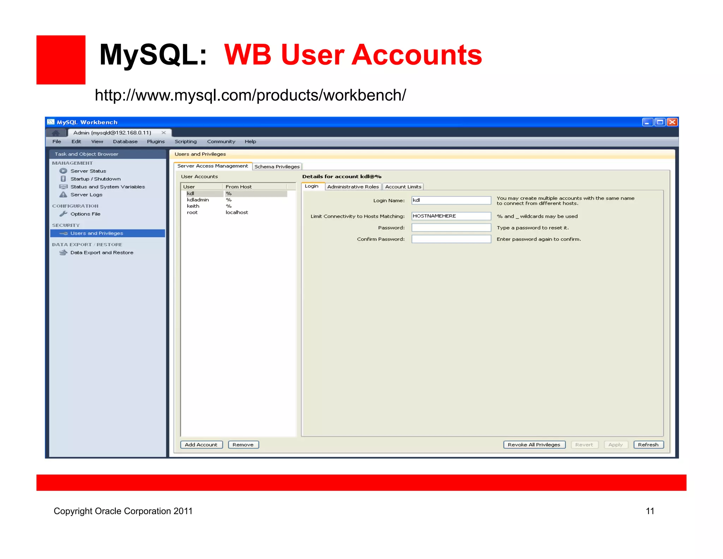Click the Limit Connectivity to Hosts Matching field
This screenshot has width=723, height=559.
tap(451, 216)
